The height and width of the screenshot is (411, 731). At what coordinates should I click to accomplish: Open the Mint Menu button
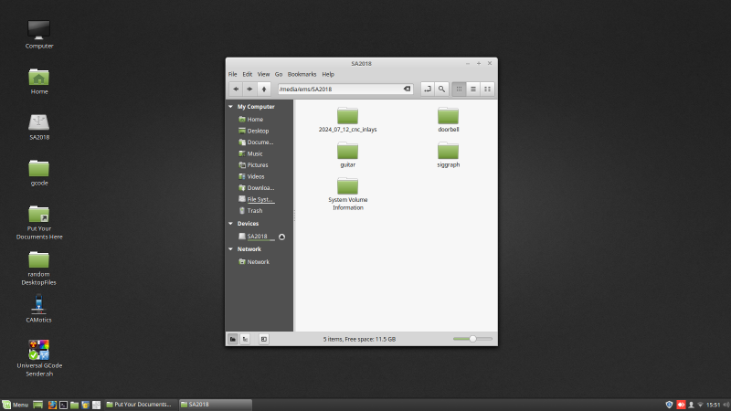click(16, 405)
